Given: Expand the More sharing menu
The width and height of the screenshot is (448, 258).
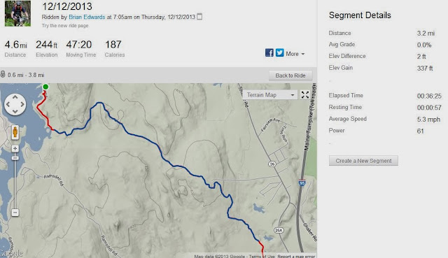Looking at the screenshot, I should coord(295,54).
